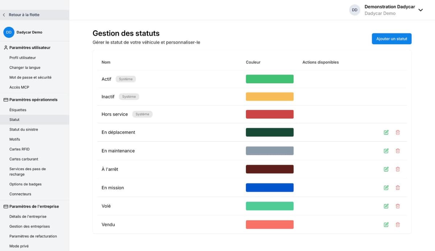
Task: Click the red Hors service color swatch
Action: (x=270, y=114)
